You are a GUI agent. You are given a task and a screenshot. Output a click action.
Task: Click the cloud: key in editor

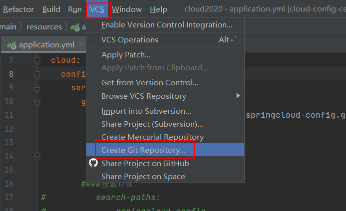click(65, 60)
